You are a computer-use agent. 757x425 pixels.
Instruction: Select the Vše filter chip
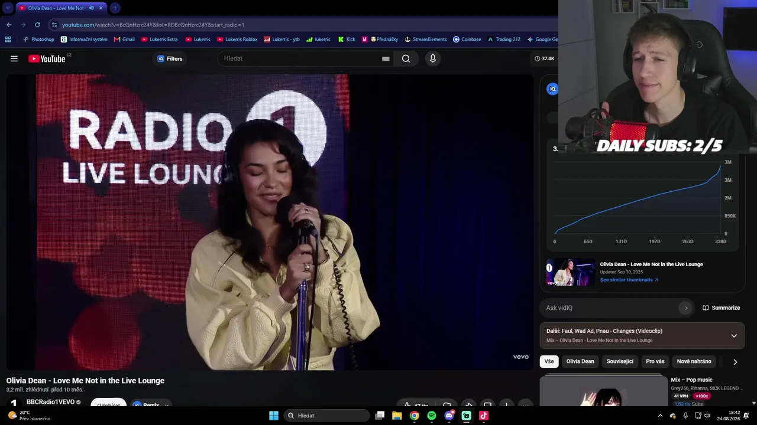pos(549,361)
